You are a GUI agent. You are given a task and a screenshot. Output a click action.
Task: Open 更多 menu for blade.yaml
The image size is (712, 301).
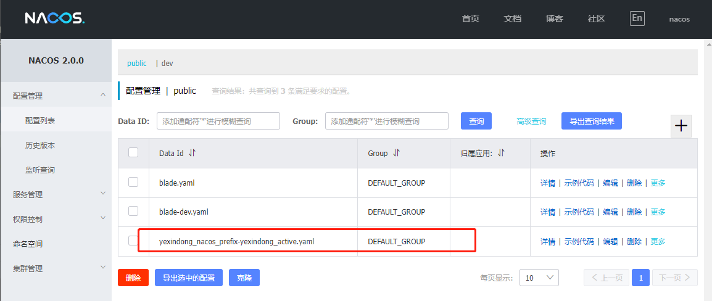point(658,183)
